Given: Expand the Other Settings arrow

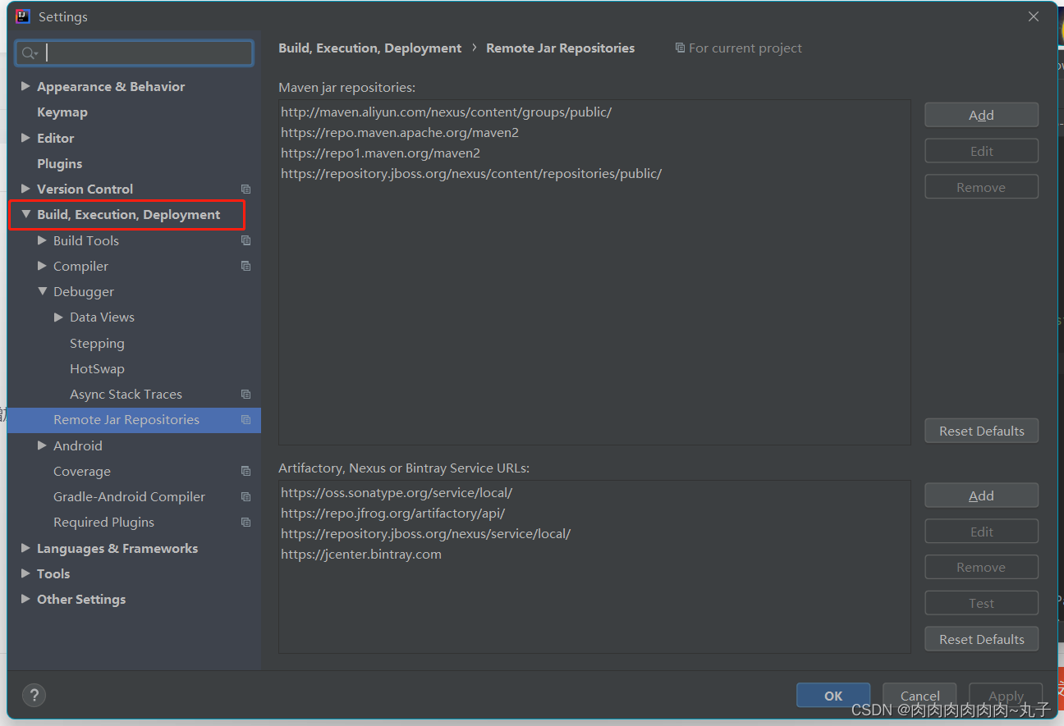Looking at the screenshot, I should click(25, 599).
